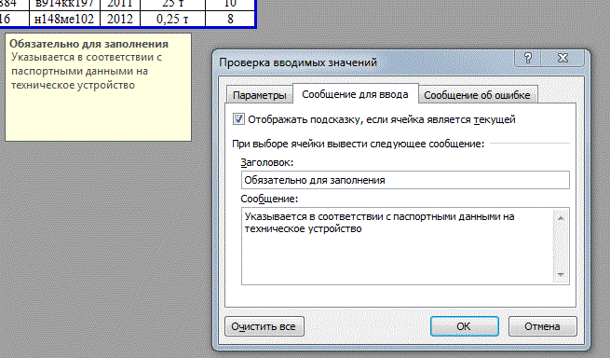Click the help question mark icon
Viewport: 610px width, 358px height.
(528, 58)
